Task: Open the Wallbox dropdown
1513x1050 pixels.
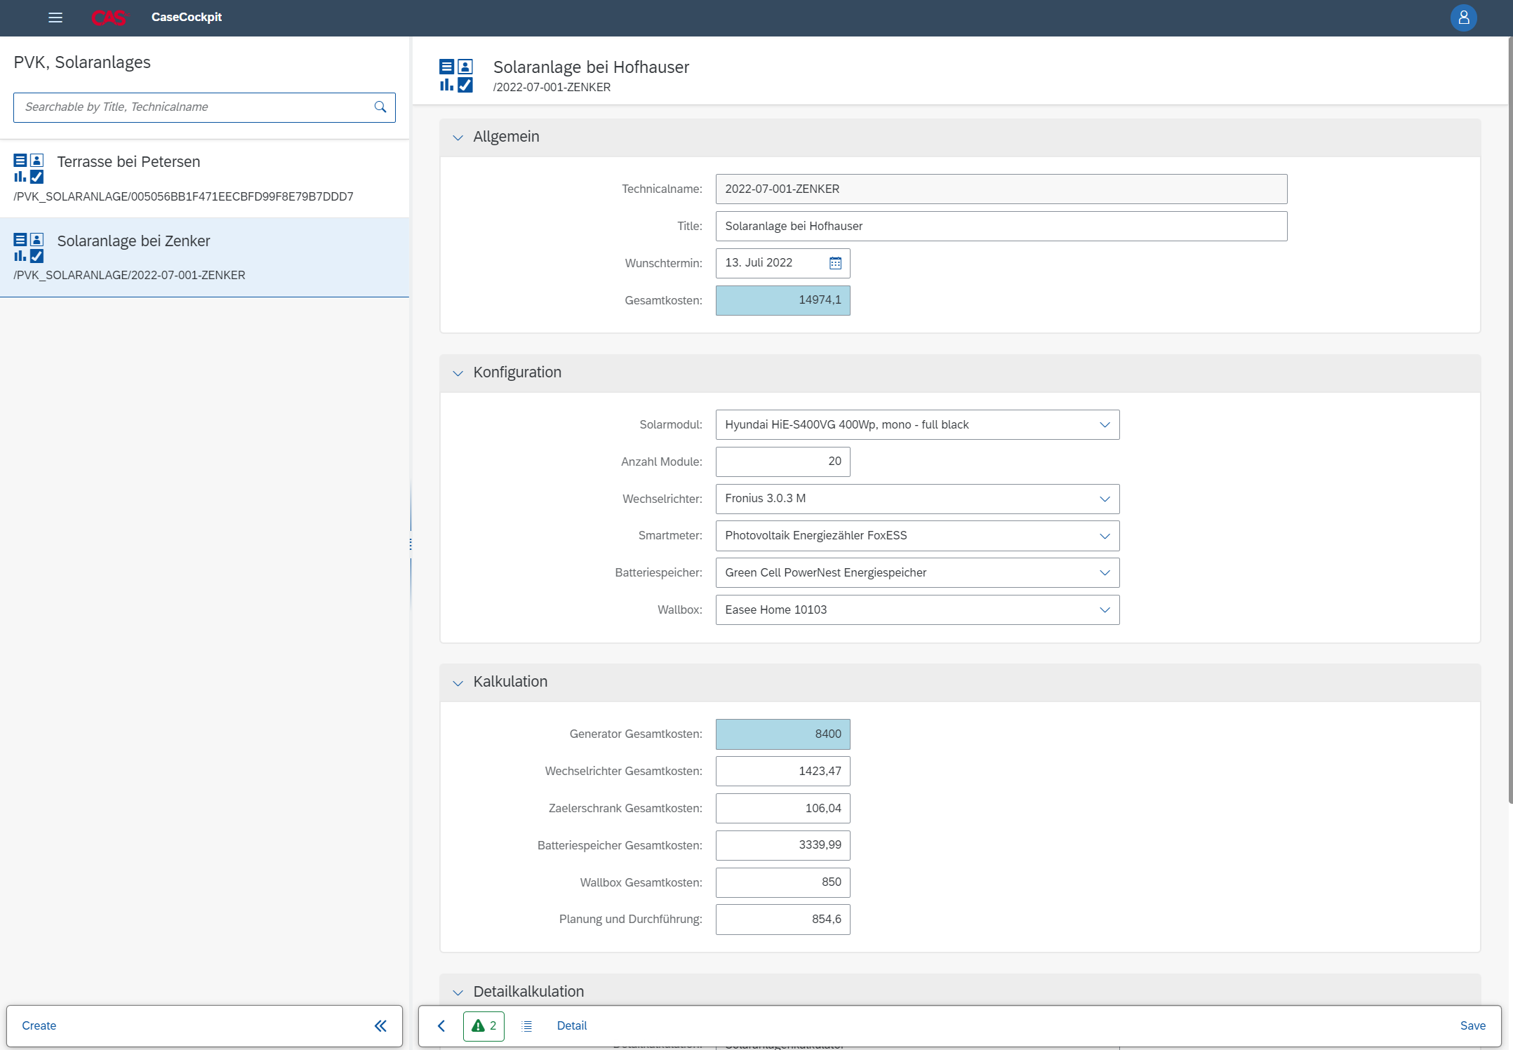Action: pos(1105,610)
